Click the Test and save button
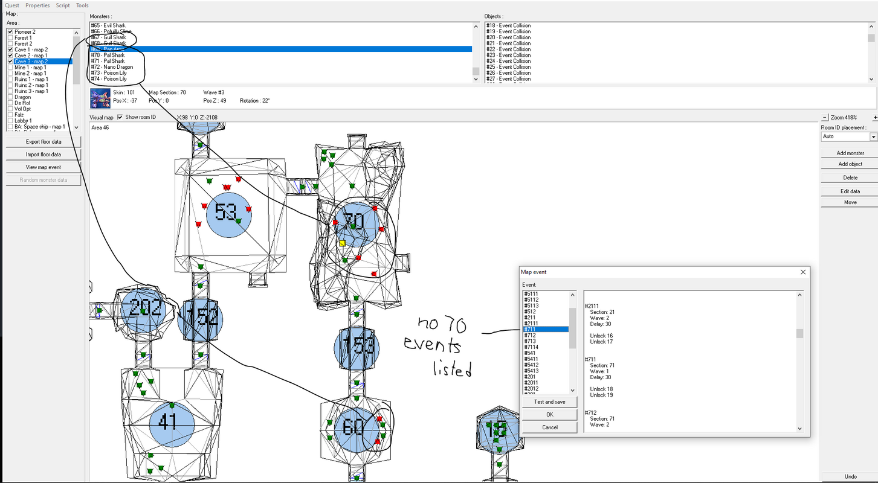 550,401
